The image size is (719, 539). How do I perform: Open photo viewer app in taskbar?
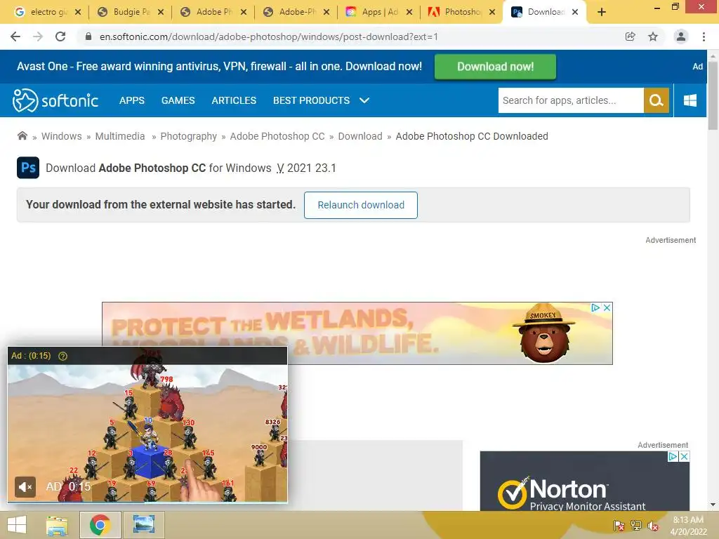pyautogui.click(x=143, y=525)
